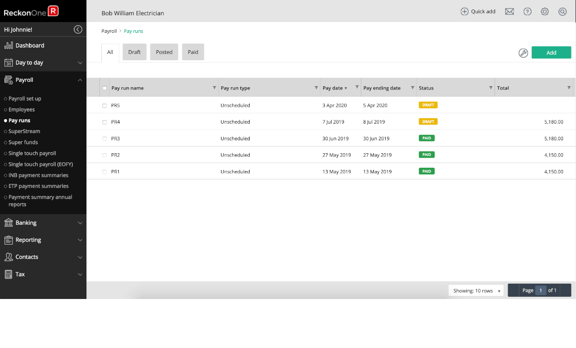Expand the Day to day chevron
Screen dimensions: 576x348
point(80,63)
